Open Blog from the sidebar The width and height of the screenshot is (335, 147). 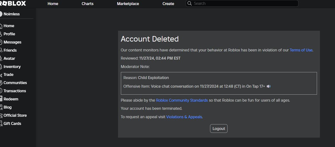coord(8,107)
